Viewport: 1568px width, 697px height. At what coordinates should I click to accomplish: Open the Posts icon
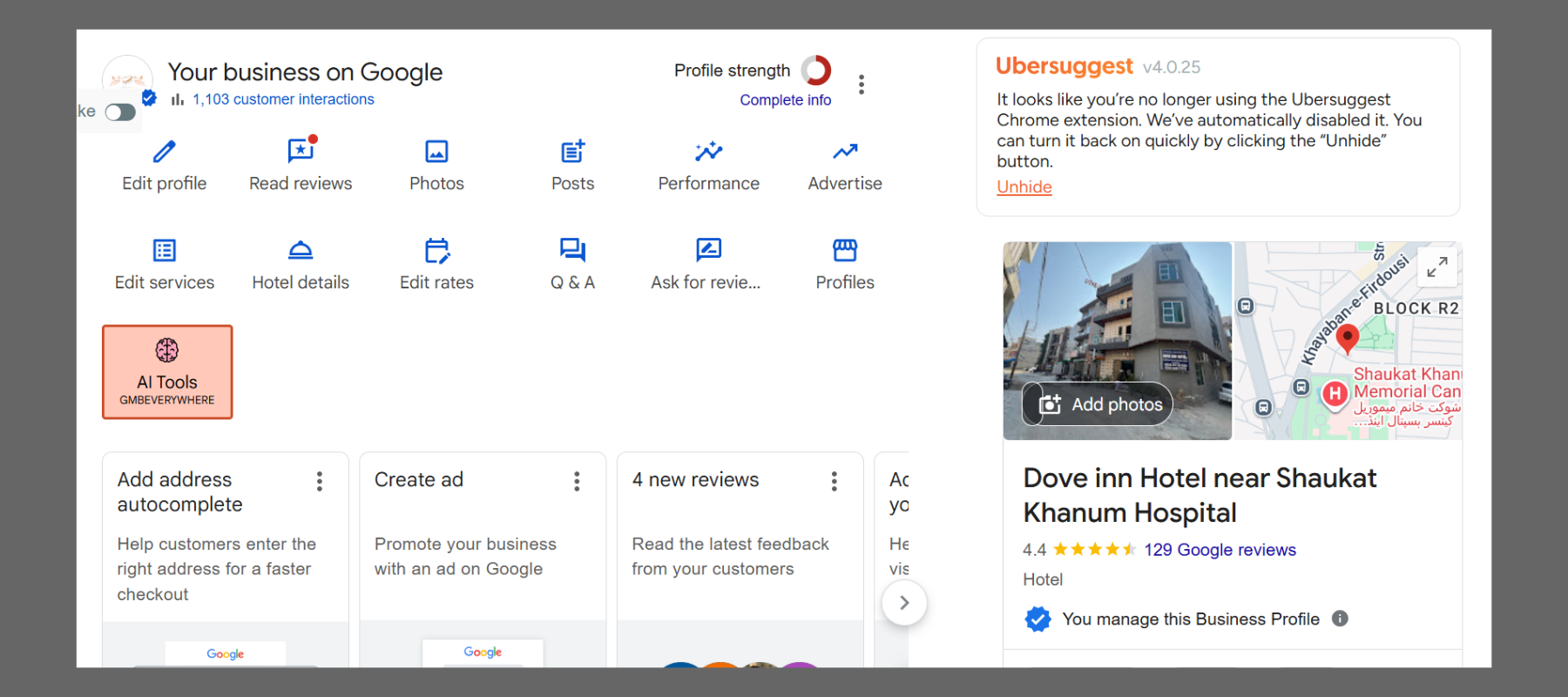coord(572,152)
